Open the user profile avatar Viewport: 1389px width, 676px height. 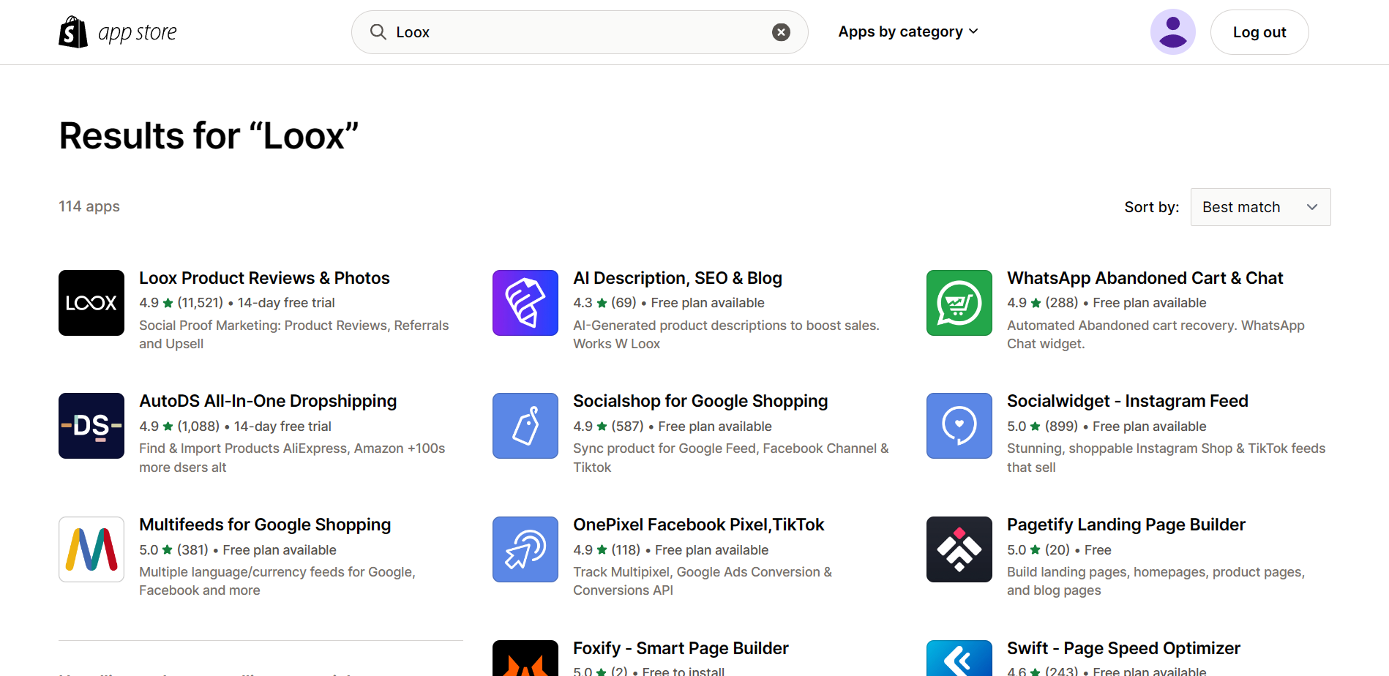(1172, 32)
